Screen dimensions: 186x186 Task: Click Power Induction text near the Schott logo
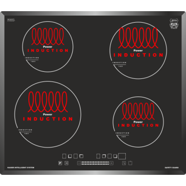48,49
